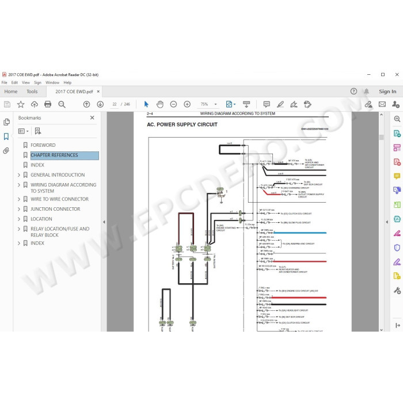The height and width of the screenshot is (403, 403).
Task: Bookmark the file with the star icon
Action: point(21,104)
